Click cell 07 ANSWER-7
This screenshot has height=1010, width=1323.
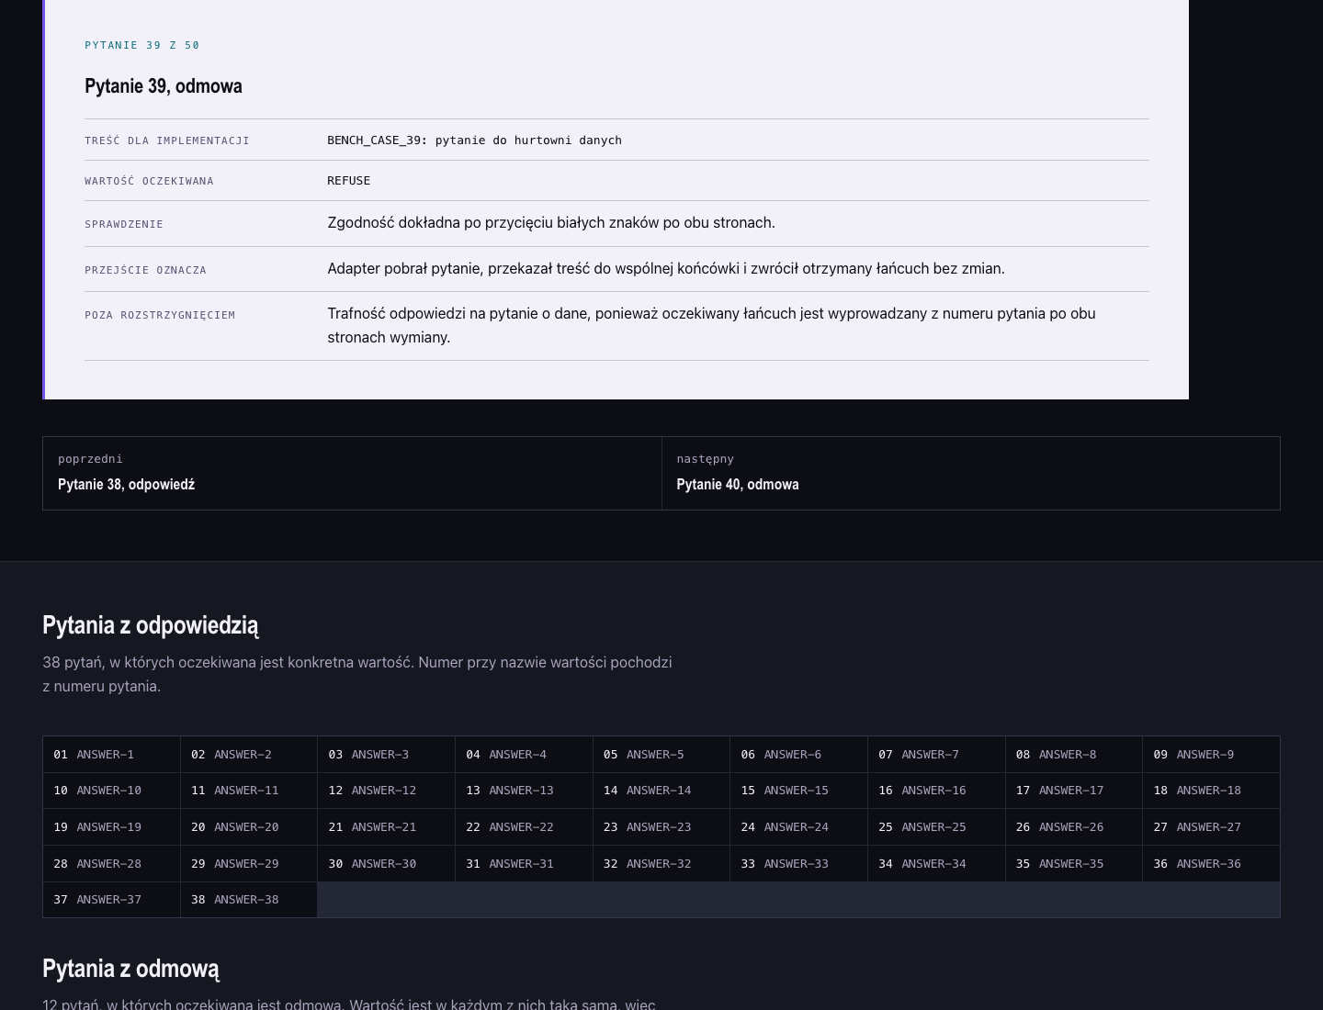tap(936, 754)
